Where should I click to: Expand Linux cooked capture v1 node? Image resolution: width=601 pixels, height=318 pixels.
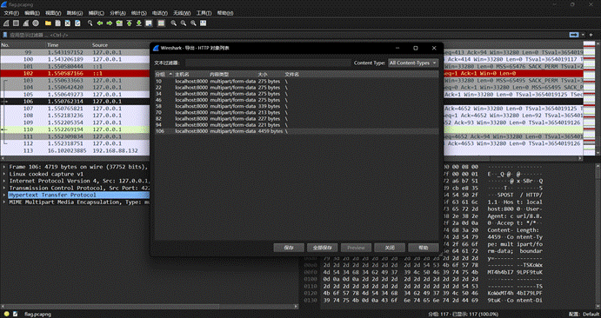(x=4, y=174)
